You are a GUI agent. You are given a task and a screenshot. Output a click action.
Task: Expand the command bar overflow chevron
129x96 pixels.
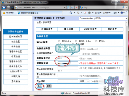(126, 12)
